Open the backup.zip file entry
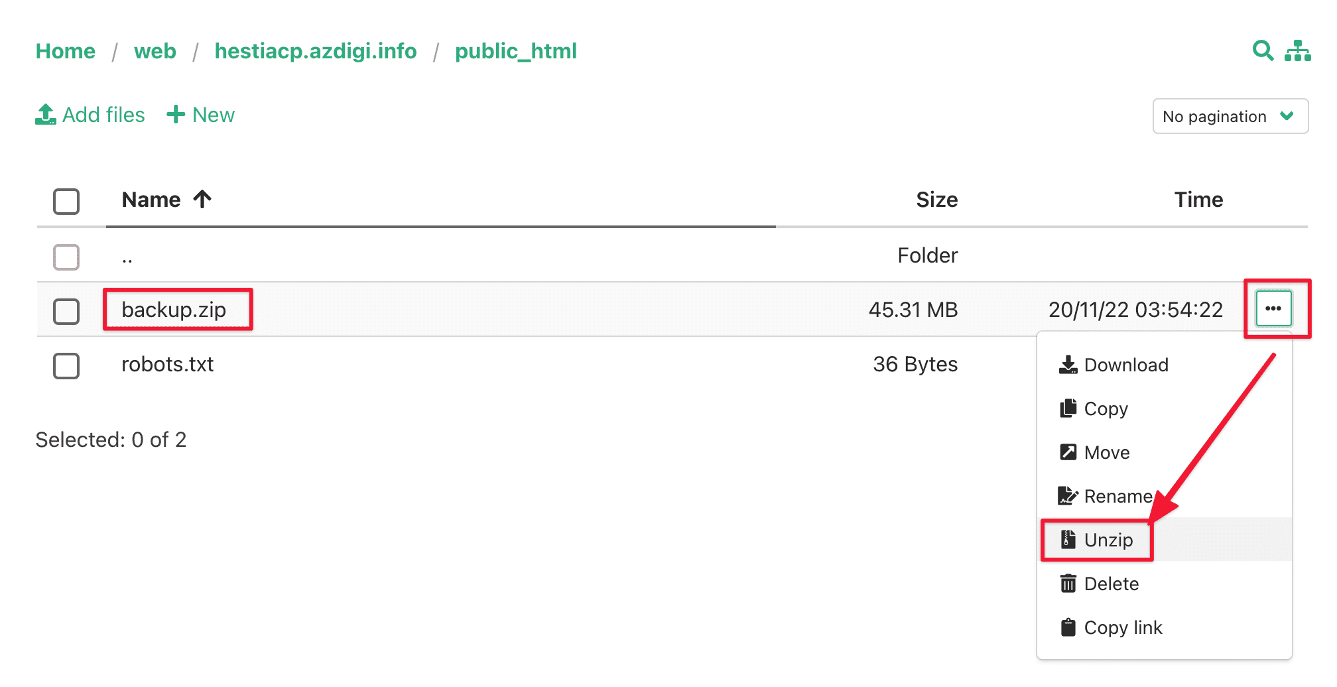 click(x=174, y=310)
